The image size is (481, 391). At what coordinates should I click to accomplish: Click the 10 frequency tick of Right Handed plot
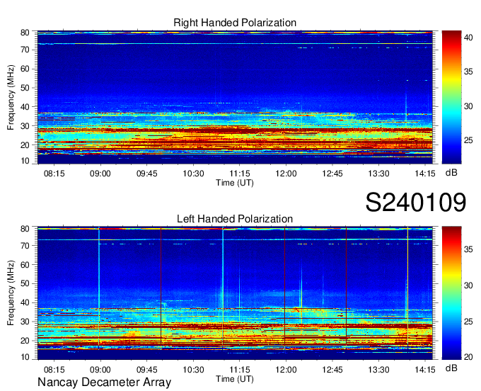(25, 161)
